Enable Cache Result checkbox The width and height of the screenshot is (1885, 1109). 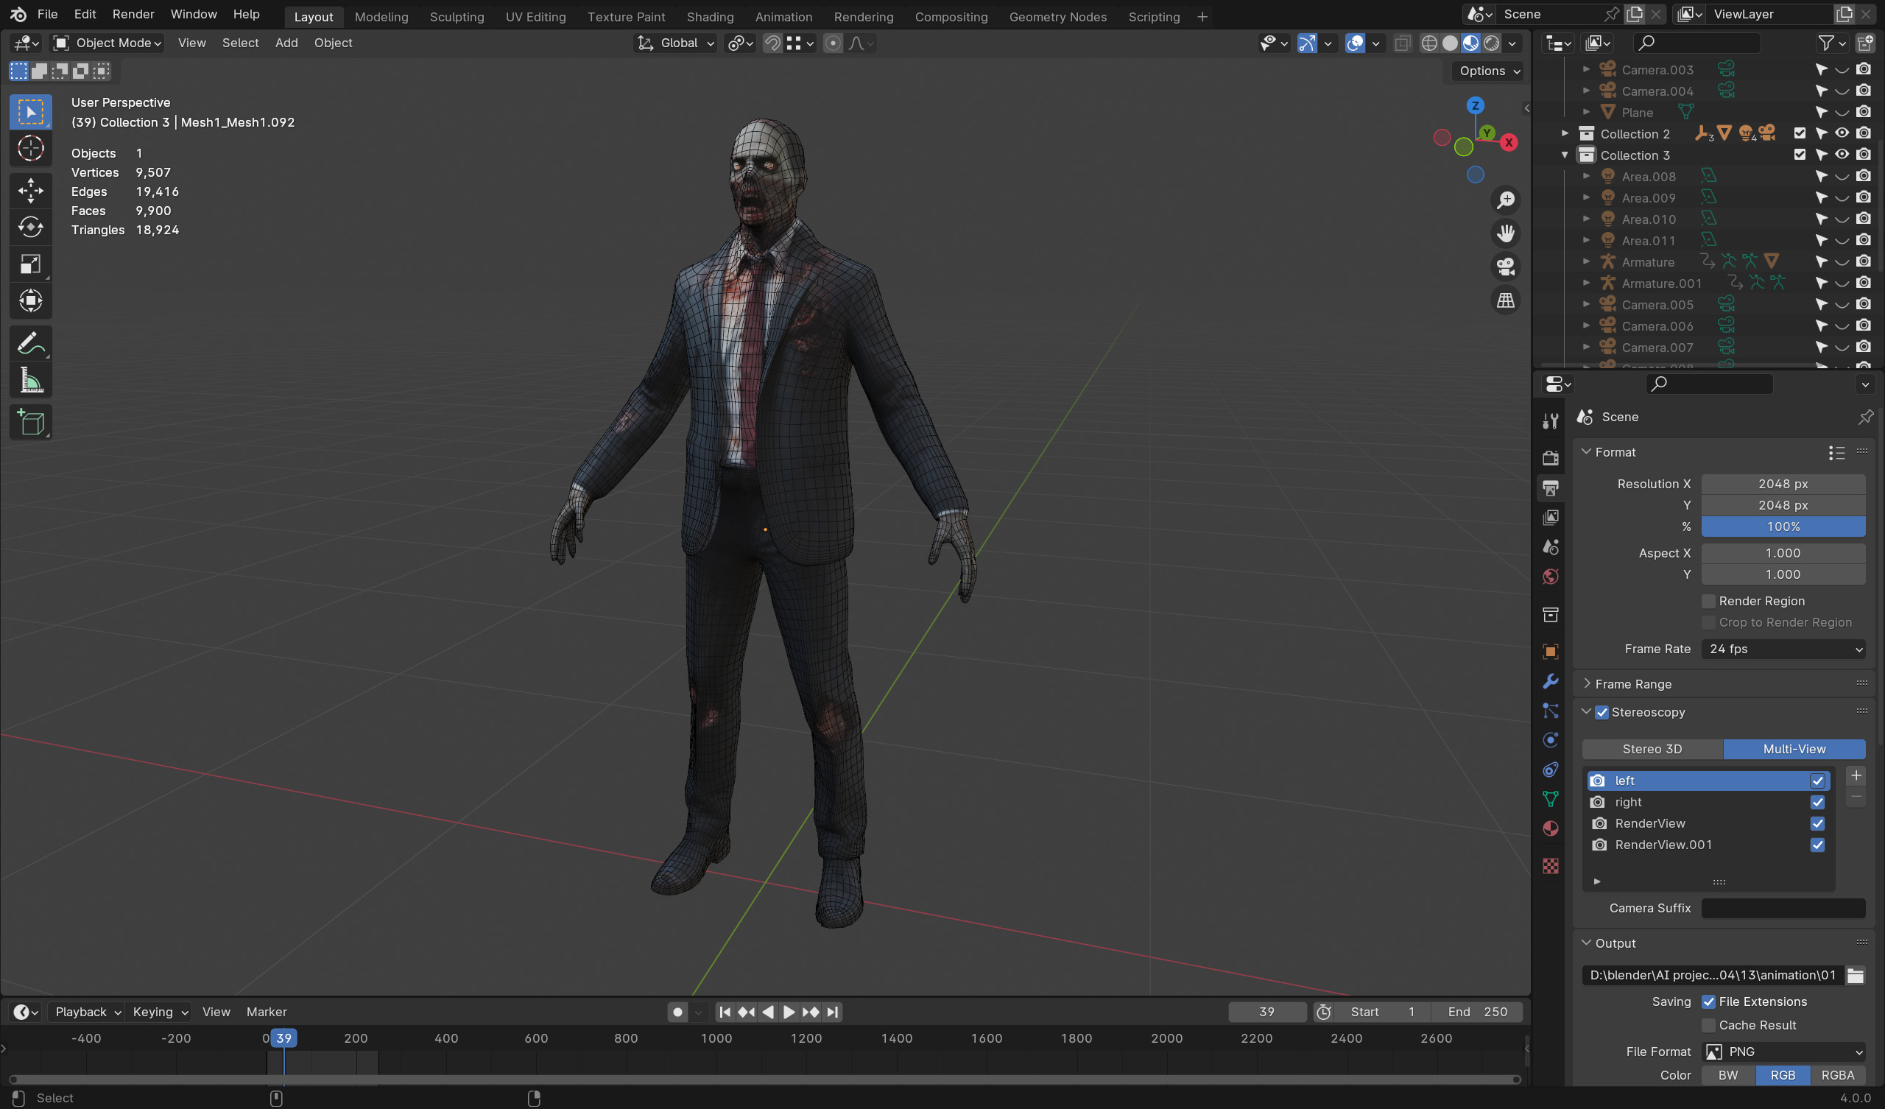pos(1708,1026)
